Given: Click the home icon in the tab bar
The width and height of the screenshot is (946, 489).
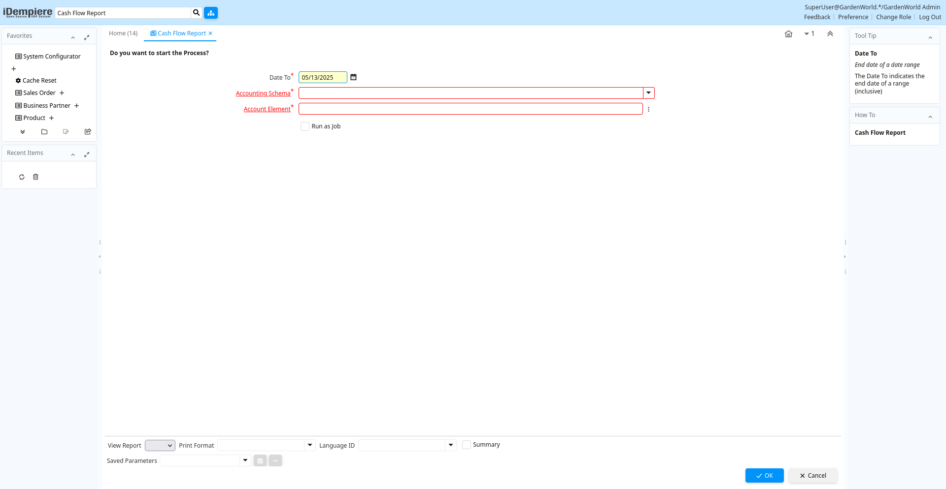Looking at the screenshot, I should click(x=788, y=34).
